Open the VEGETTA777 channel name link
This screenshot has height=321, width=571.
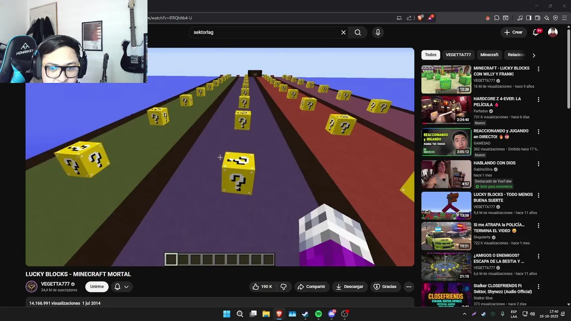click(x=55, y=284)
